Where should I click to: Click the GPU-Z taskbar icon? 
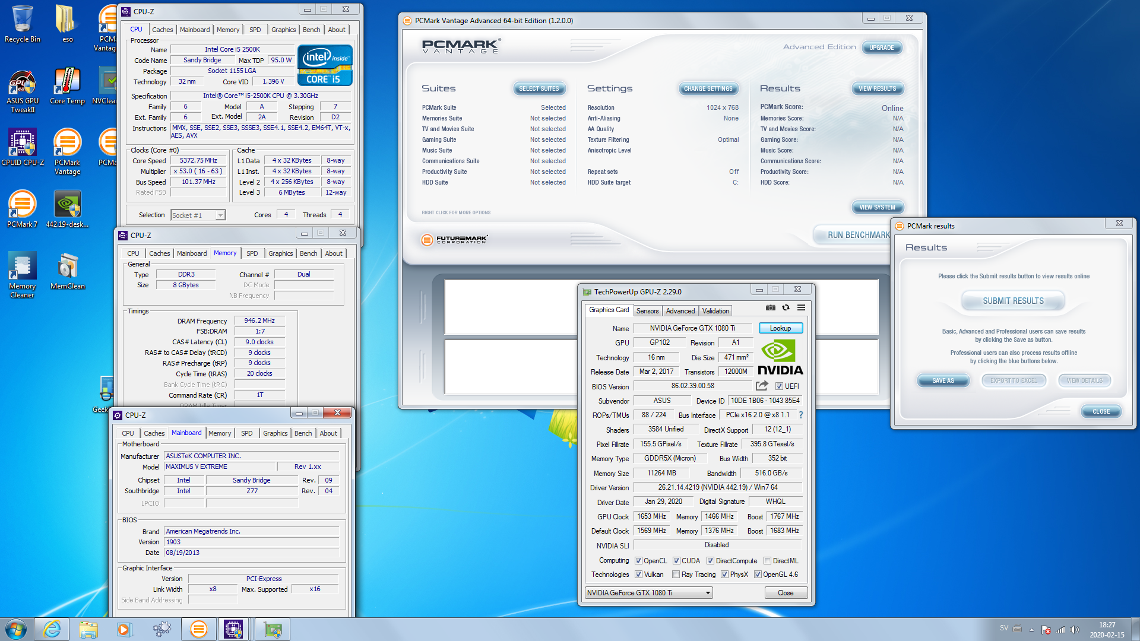point(273,629)
